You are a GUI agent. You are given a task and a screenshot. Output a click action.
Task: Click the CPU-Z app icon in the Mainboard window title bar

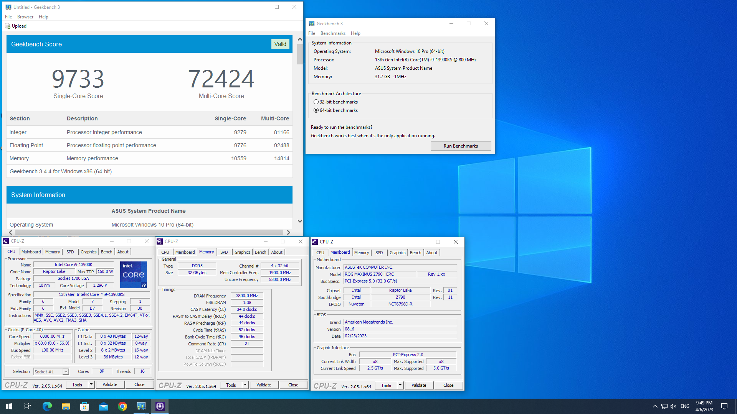pos(315,242)
